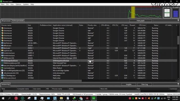180x101 pixels.
Task: Switch to the Active processes tab
Action: (18, 20)
